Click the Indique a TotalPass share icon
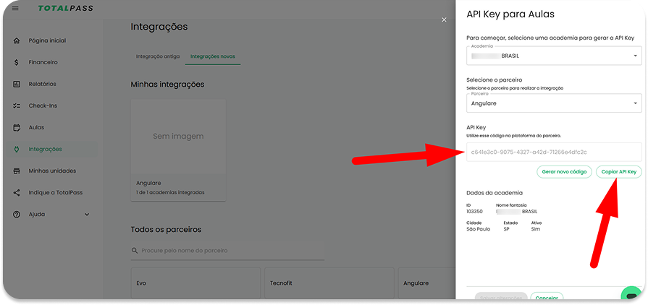Screen dimensions: 648x305 click(17, 192)
